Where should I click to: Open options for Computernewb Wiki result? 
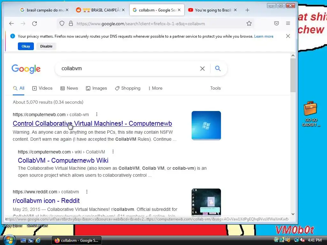113,152
